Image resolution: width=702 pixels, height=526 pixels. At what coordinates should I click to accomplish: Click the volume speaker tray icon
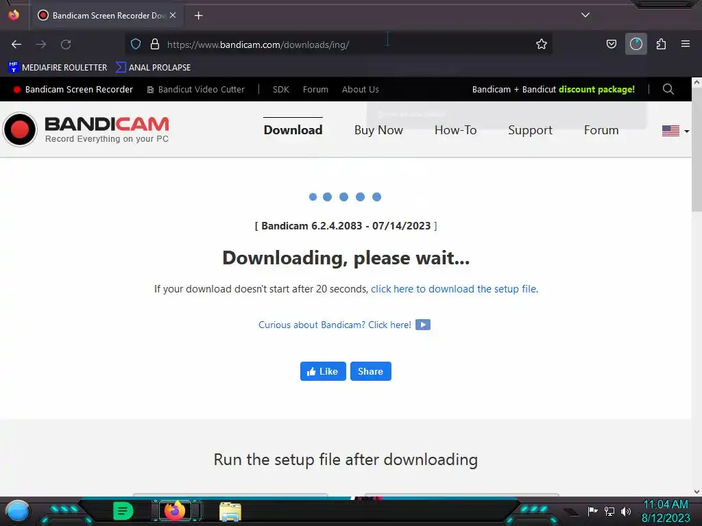point(625,511)
